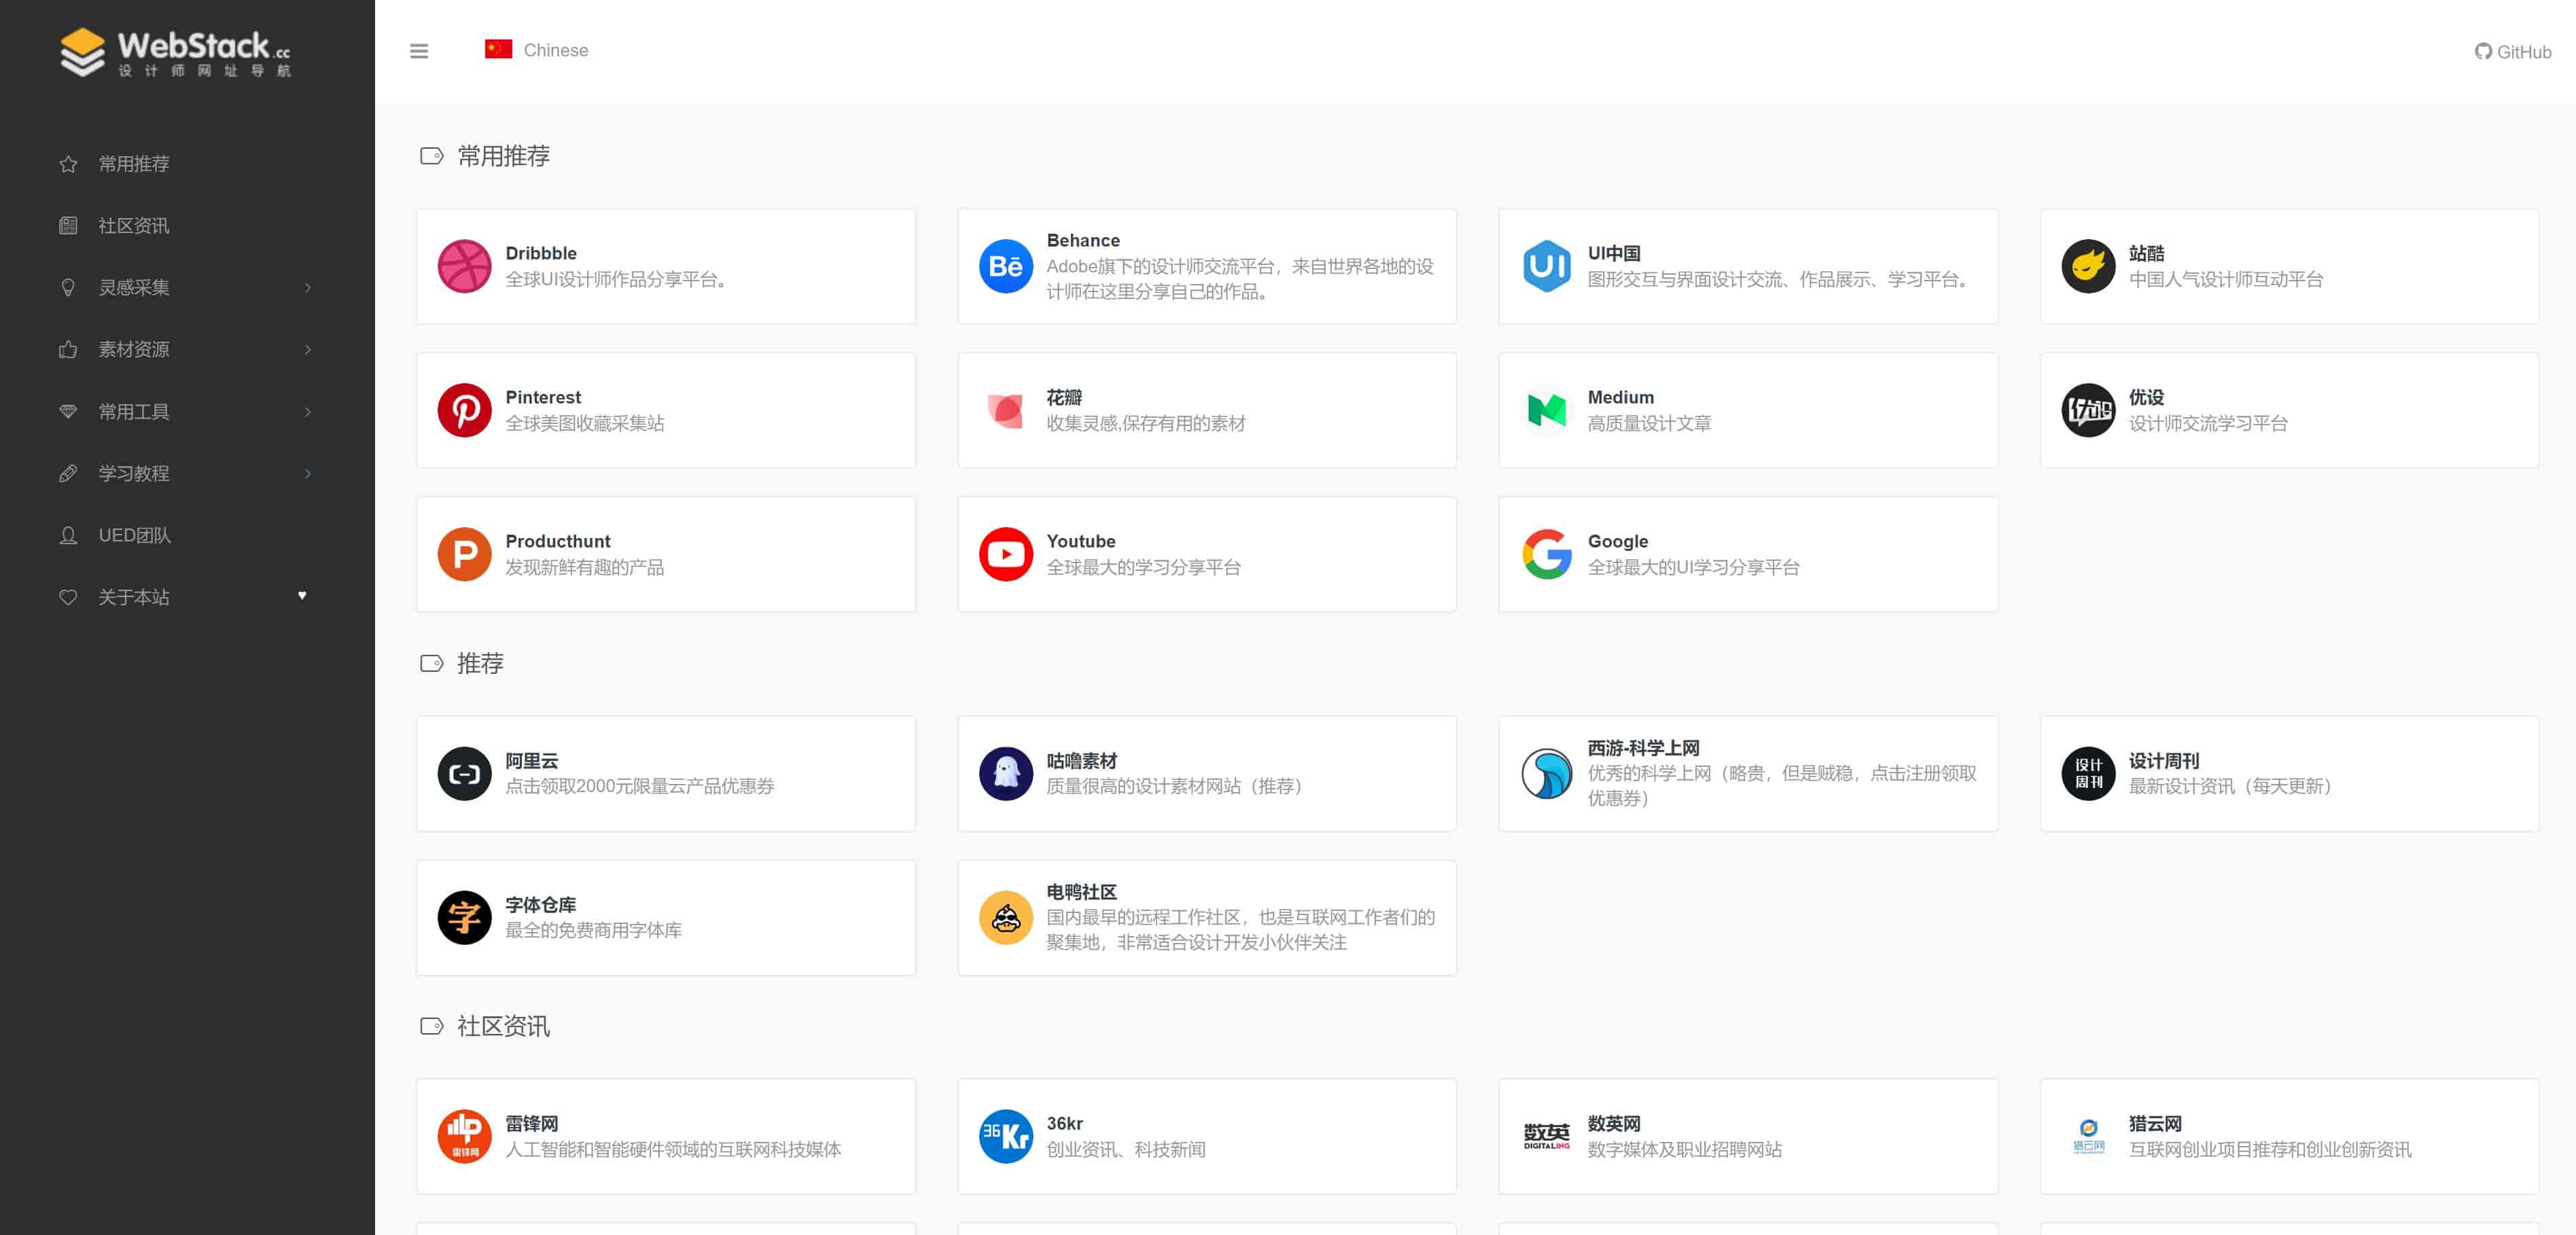Screen dimensions: 2576x1235
Task: Select 关于本站 in the sidebar menu
Action: point(134,598)
